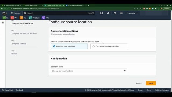Open the AWS console settings gear

tap(121, 13)
